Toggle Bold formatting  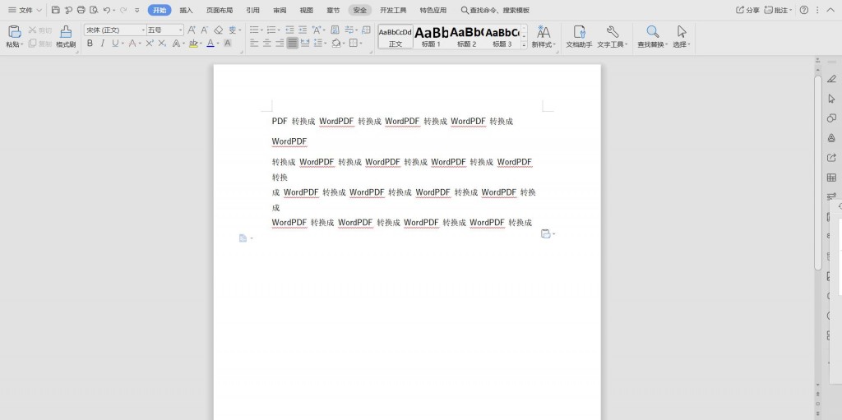pos(90,43)
